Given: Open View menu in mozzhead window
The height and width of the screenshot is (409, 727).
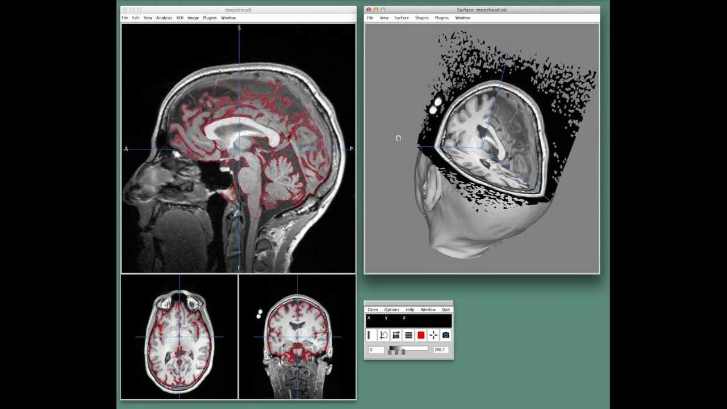Looking at the screenshot, I should pyautogui.click(x=148, y=18).
